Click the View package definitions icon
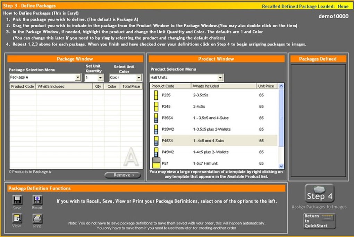Viewport: 354px width, 237px height. [x=17, y=218]
